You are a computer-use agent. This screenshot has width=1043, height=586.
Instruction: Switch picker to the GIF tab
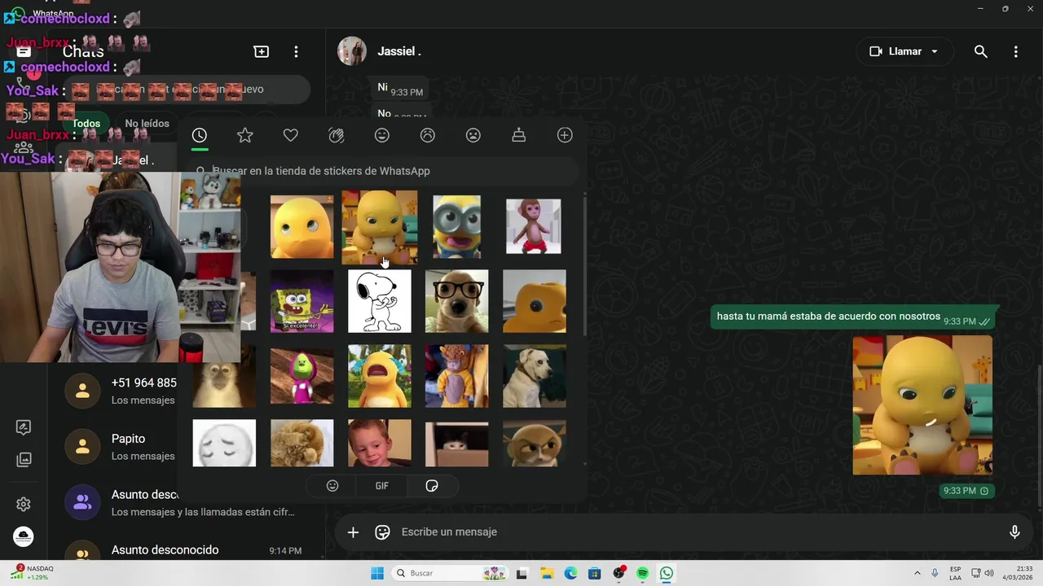[382, 486]
